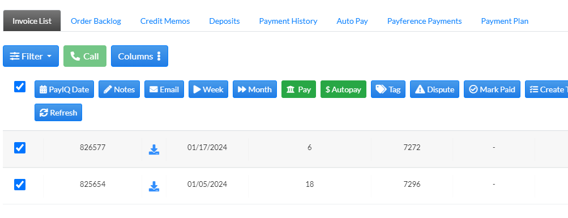Uncheck the checkbox for invoice 826577
568x218 pixels.
20,148
